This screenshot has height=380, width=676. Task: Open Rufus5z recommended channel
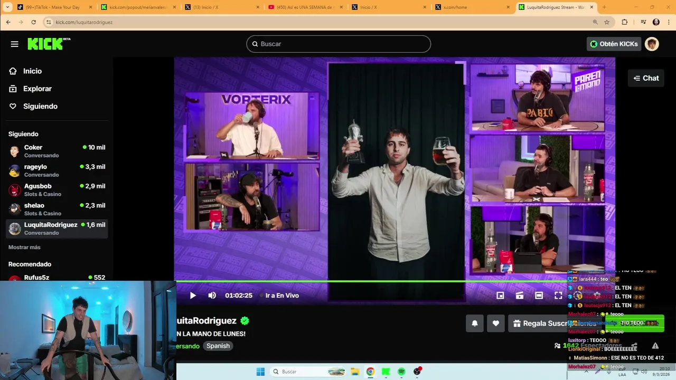(x=57, y=278)
